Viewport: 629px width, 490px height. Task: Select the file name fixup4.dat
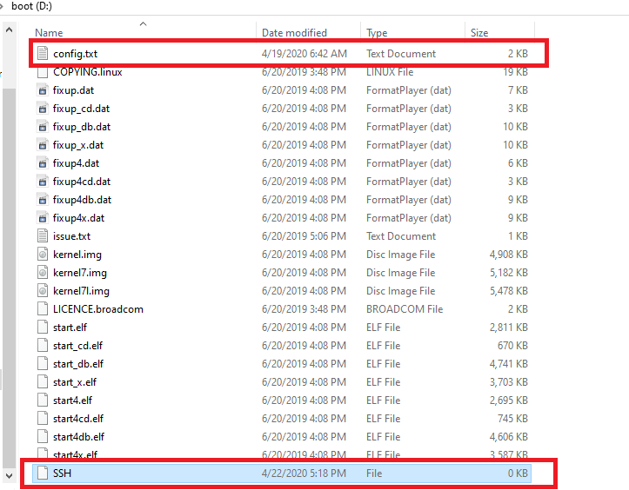point(76,163)
